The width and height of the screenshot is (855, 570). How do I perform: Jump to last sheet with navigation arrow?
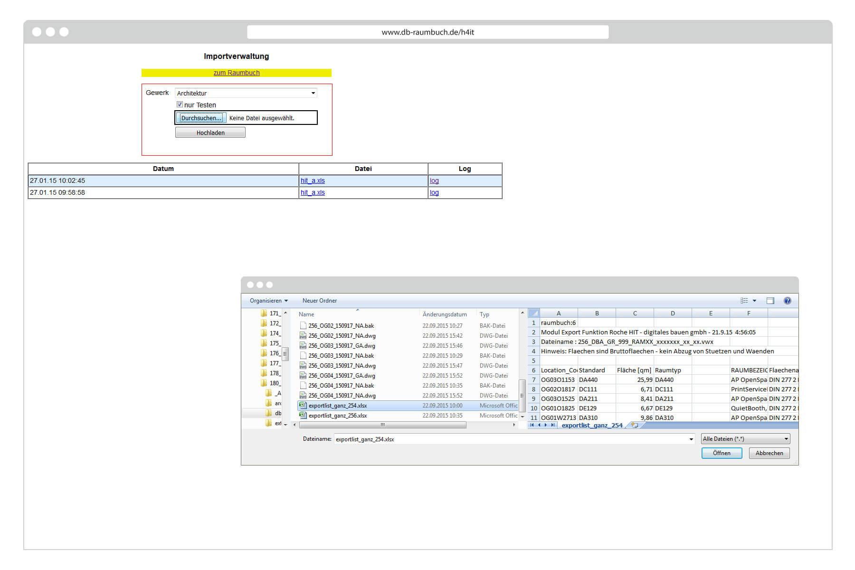point(552,425)
